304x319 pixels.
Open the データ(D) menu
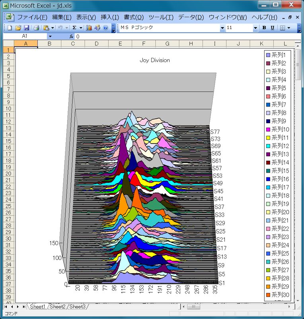(191, 17)
